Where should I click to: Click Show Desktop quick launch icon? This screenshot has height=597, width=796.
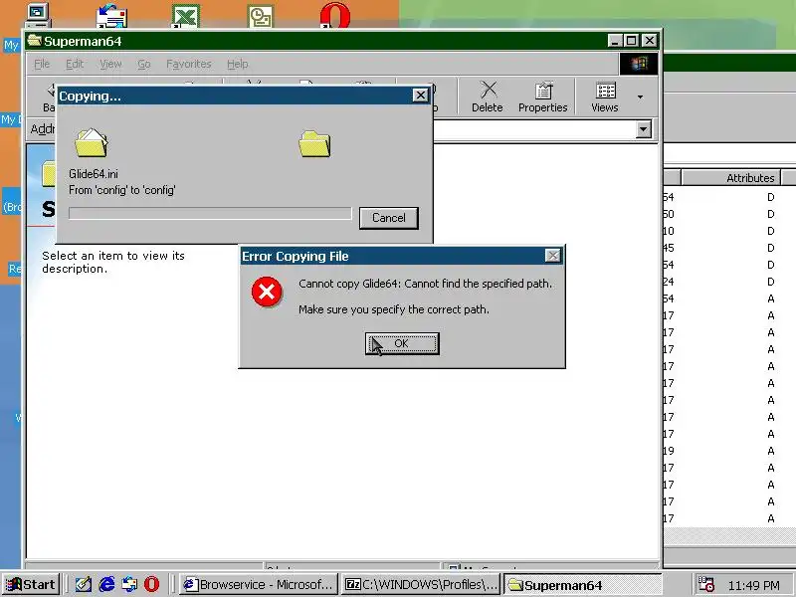click(83, 584)
